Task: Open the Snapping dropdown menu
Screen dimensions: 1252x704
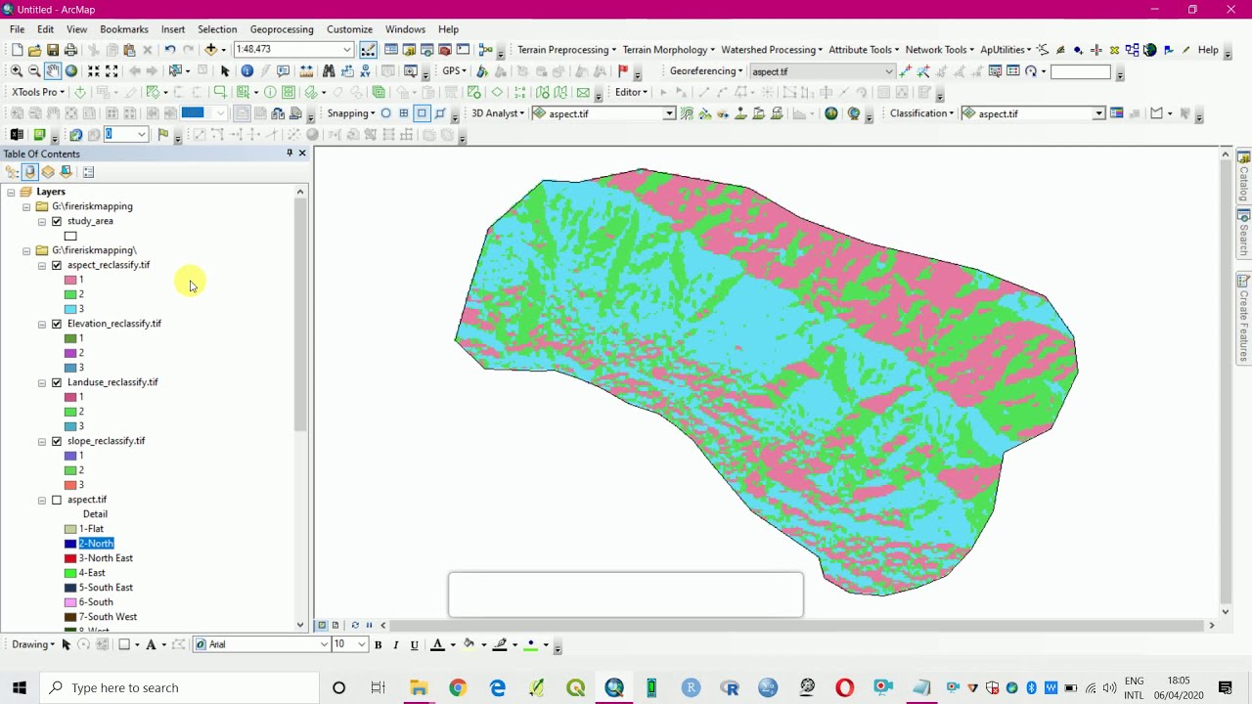Action: 351,113
